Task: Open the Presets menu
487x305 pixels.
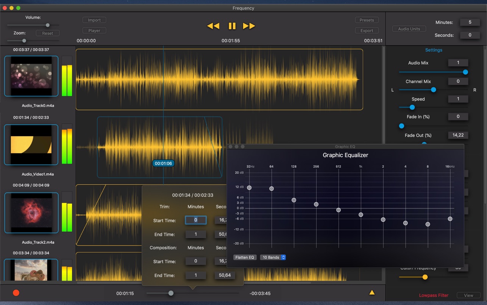Action: tap(367, 20)
